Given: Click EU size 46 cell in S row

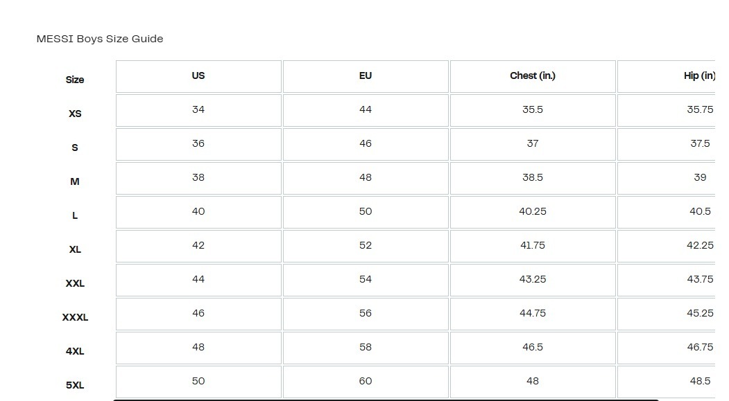Looking at the screenshot, I should point(366,143).
